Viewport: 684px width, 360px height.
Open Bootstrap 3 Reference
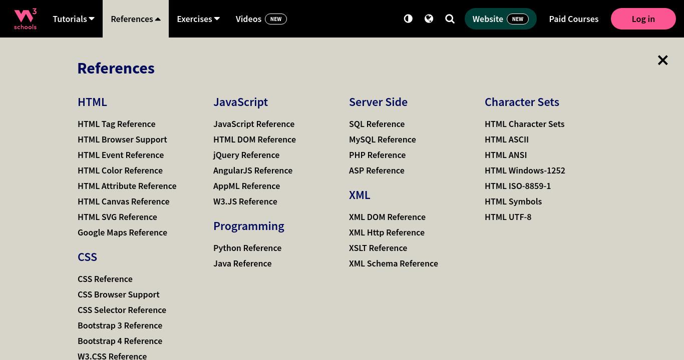click(x=120, y=325)
